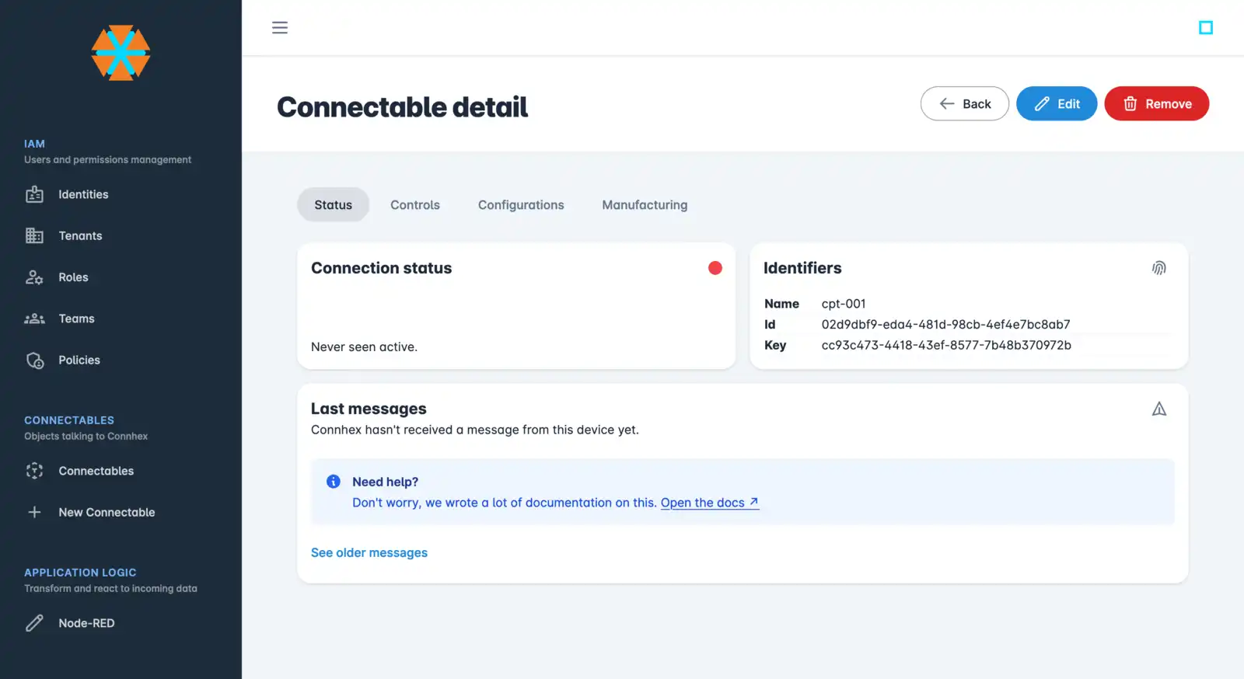
Task: Click the red Remove button
Action: [1157, 103]
